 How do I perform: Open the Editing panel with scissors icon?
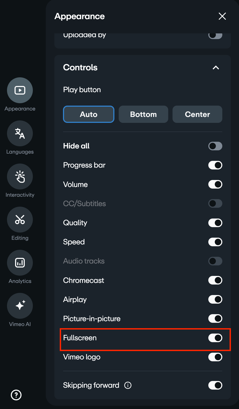[20, 220]
